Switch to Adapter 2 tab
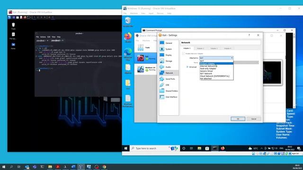The width and height of the screenshot is (303, 170). pyautogui.click(x=200, y=48)
